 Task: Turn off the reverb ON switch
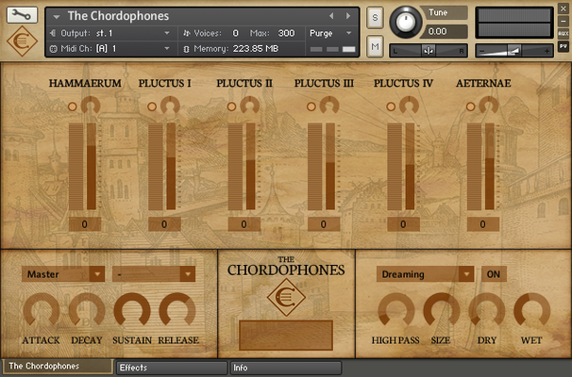tap(494, 274)
